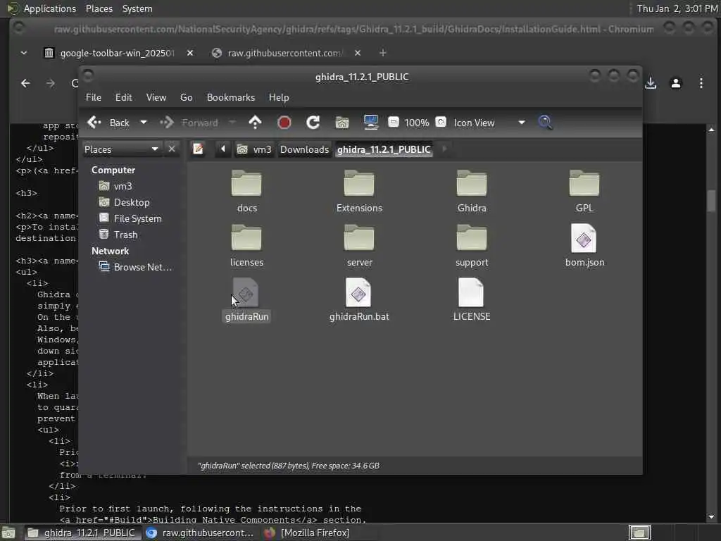Switch to Mozilla Firefox taskbar window

307,533
